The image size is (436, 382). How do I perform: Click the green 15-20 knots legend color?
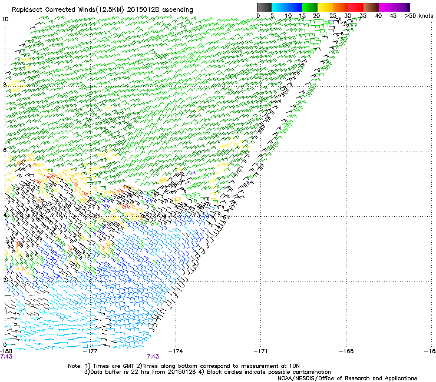(x=310, y=7)
